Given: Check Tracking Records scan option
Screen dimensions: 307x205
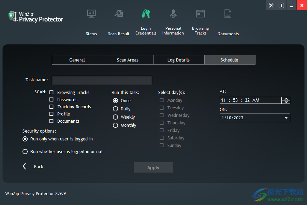Looking at the screenshot, I should point(52,107).
